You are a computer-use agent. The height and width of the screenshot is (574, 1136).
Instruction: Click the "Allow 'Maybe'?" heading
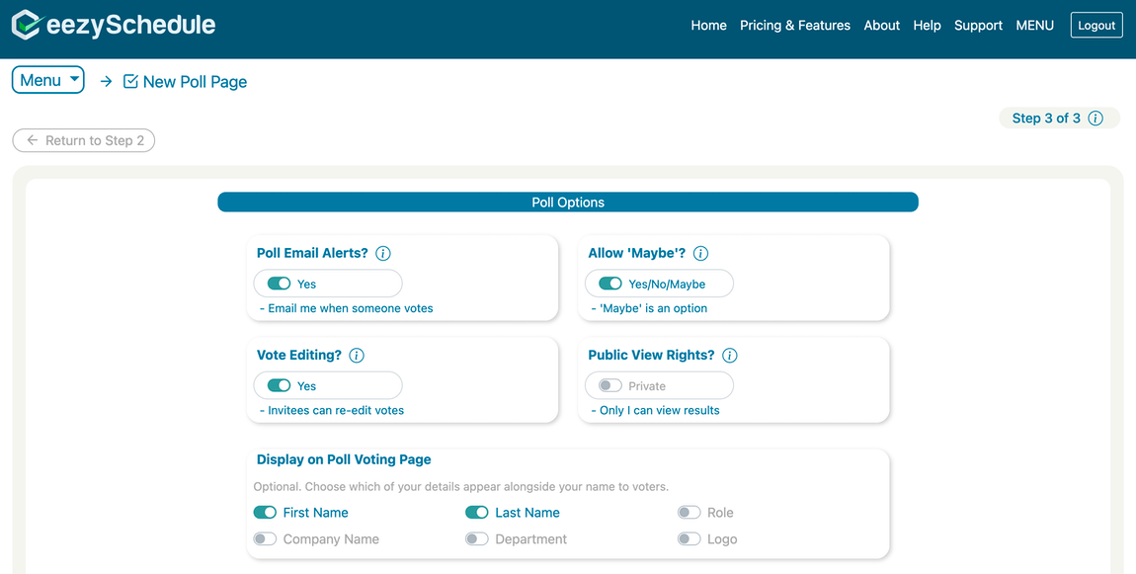click(x=637, y=253)
